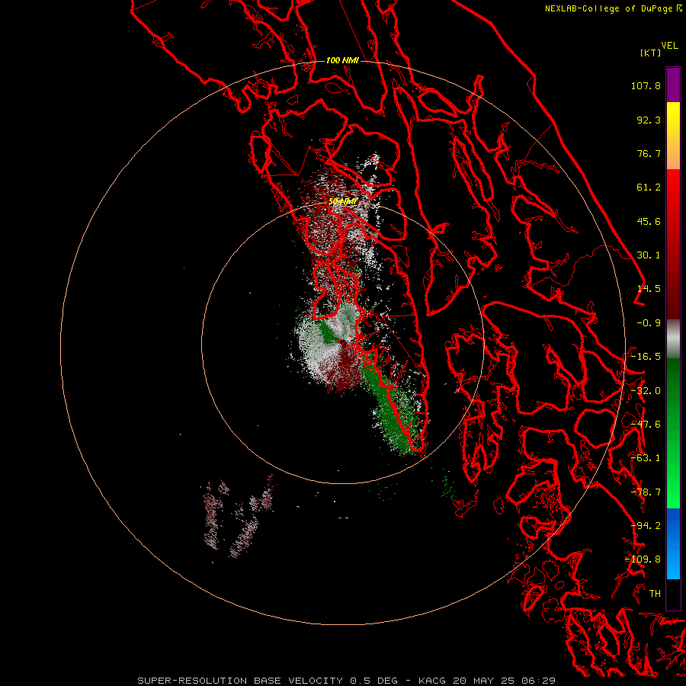
Task: Pick the blue segment of velocity color bar
Action: pos(673,543)
